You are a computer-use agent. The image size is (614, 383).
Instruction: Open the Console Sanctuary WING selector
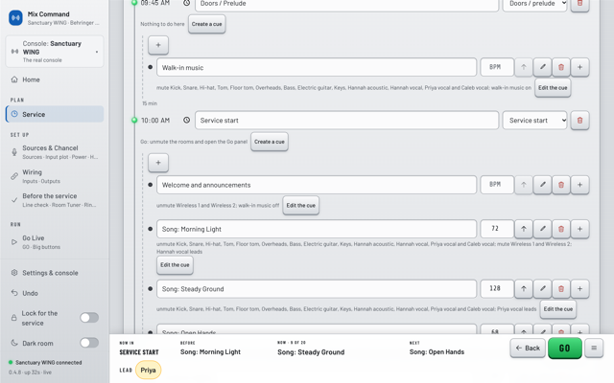(x=55, y=51)
